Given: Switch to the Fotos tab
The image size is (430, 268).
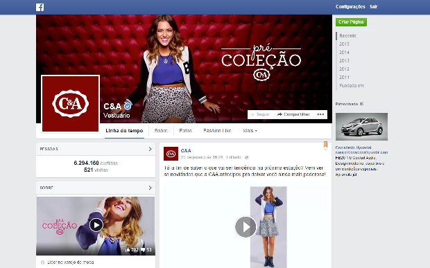Looking at the screenshot, I should (x=185, y=131).
